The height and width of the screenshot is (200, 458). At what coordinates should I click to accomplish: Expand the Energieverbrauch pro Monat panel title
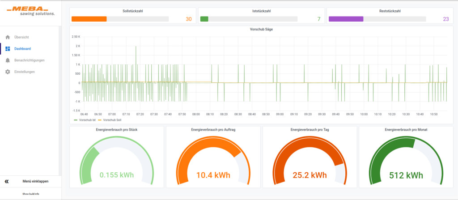tap(406, 130)
